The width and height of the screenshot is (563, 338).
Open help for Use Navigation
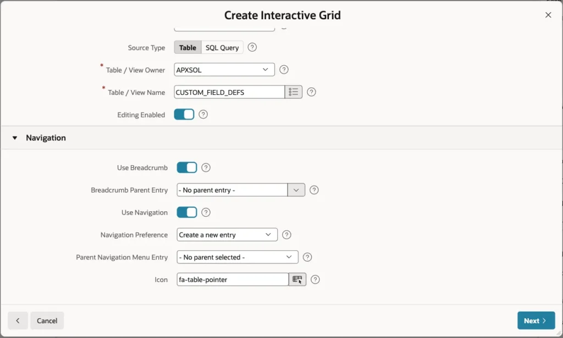pyautogui.click(x=206, y=212)
